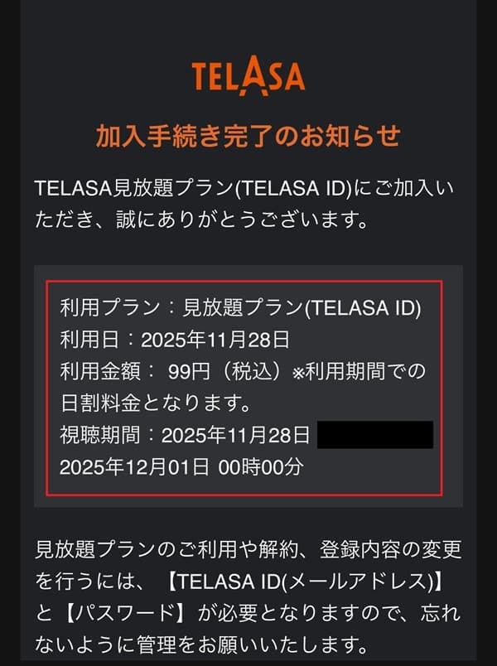
Task: Click the 【パスワード】 text
Action: (140, 611)
